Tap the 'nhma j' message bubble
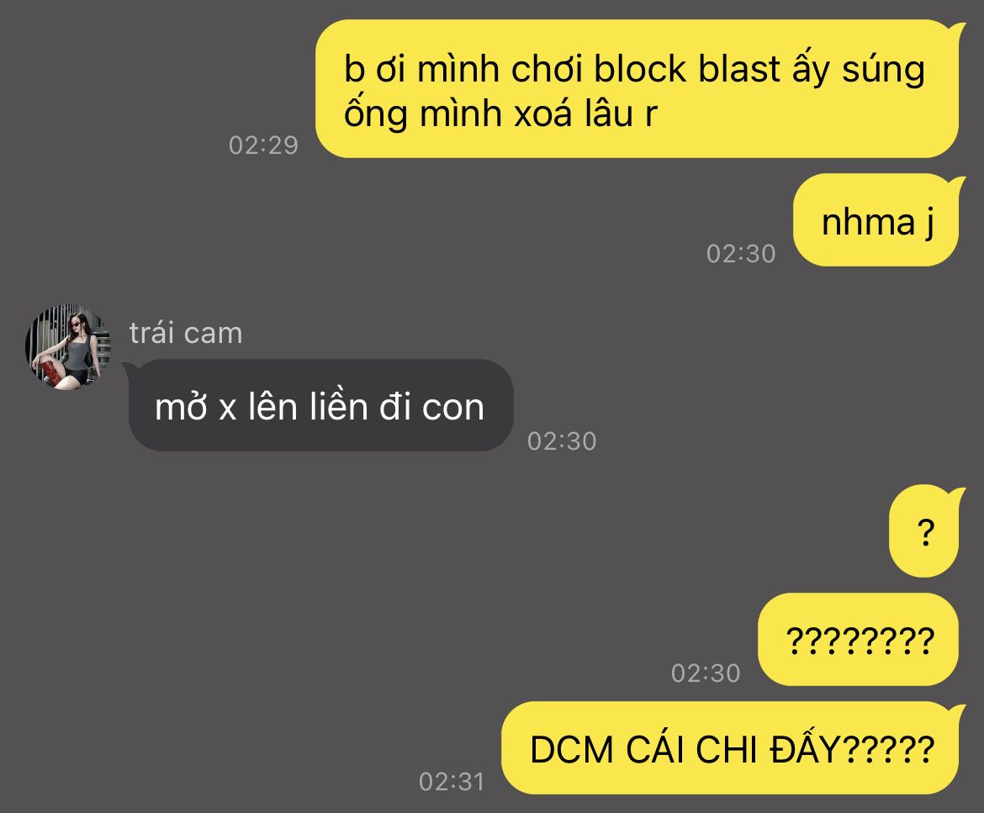The height and width of the screenshot is (813, 984). pyautogui.click(x=876, y=220)
